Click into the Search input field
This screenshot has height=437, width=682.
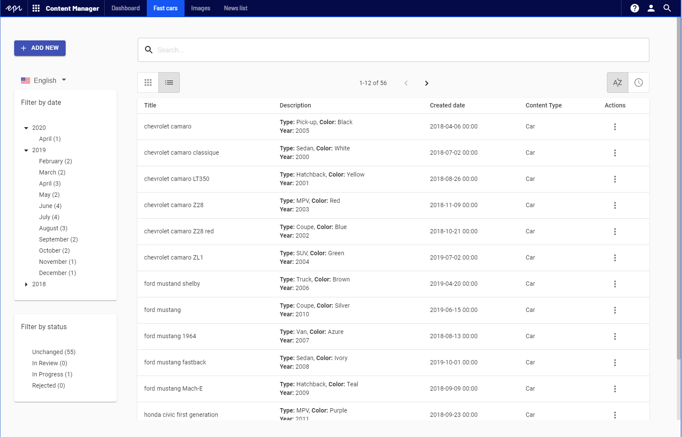pos(399,50)
